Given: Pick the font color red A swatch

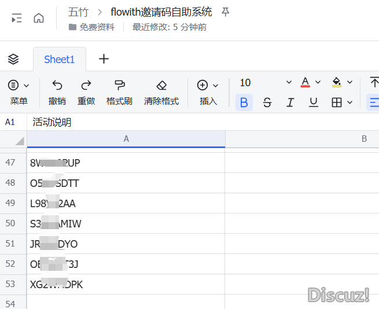Looking at the screenshot, I should pos(306,82).
